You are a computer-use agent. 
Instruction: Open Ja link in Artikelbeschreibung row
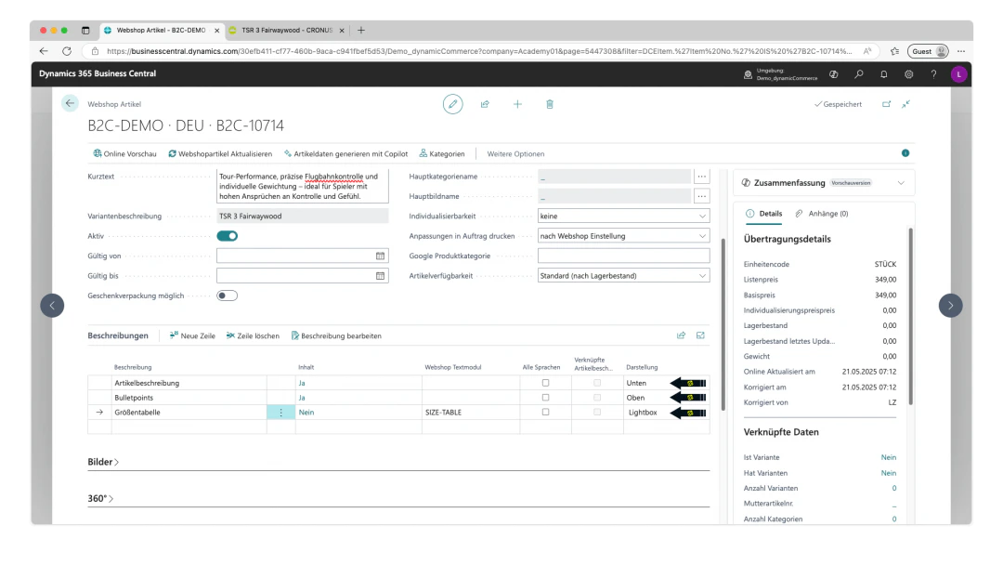tap(302, 383)
